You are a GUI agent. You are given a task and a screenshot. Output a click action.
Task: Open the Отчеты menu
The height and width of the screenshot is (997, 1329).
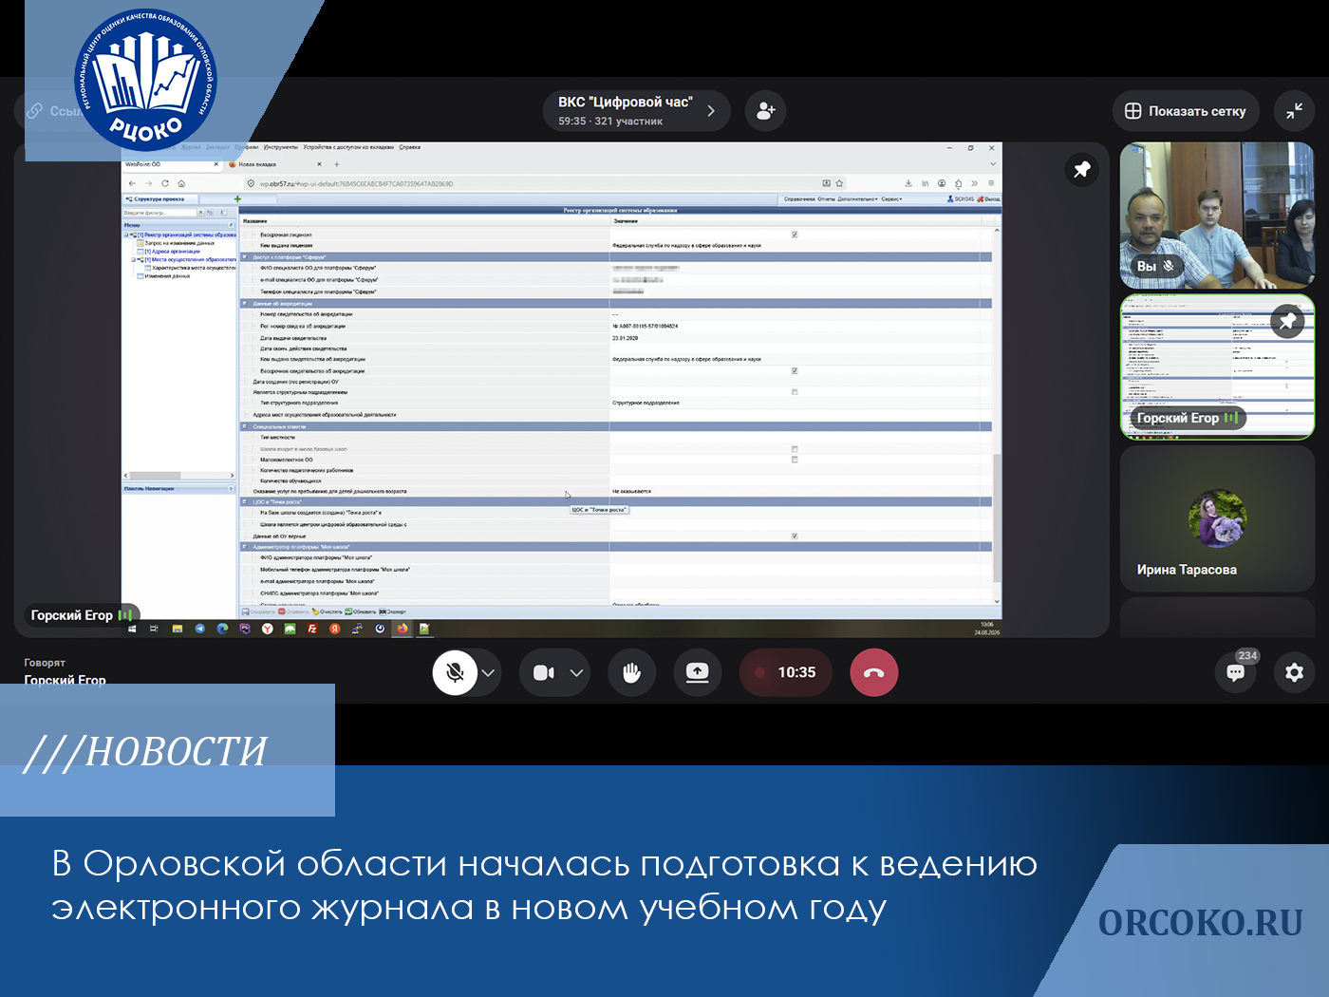pyautogui.click(x=826, y=199)
